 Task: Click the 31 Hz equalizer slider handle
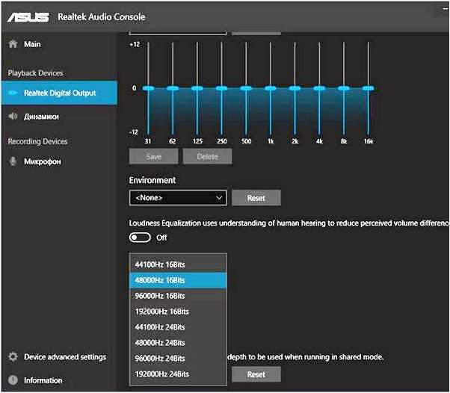click(148, 88)
